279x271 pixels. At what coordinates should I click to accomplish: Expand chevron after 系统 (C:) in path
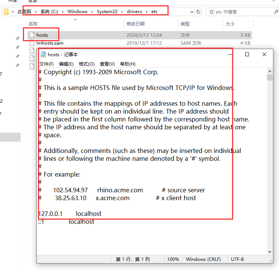coord(63,12)
